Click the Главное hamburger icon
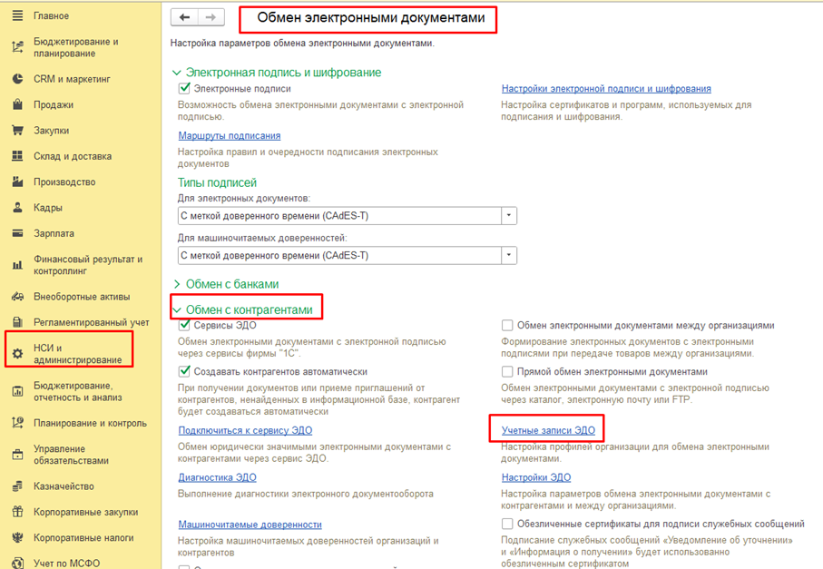The height and width of the screenshot is (569, 823). (x=17, y=15)
